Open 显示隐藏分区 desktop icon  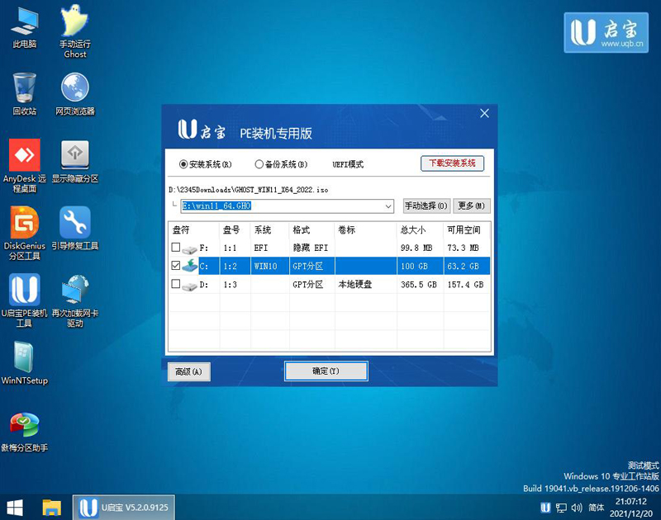click(75, 162)
